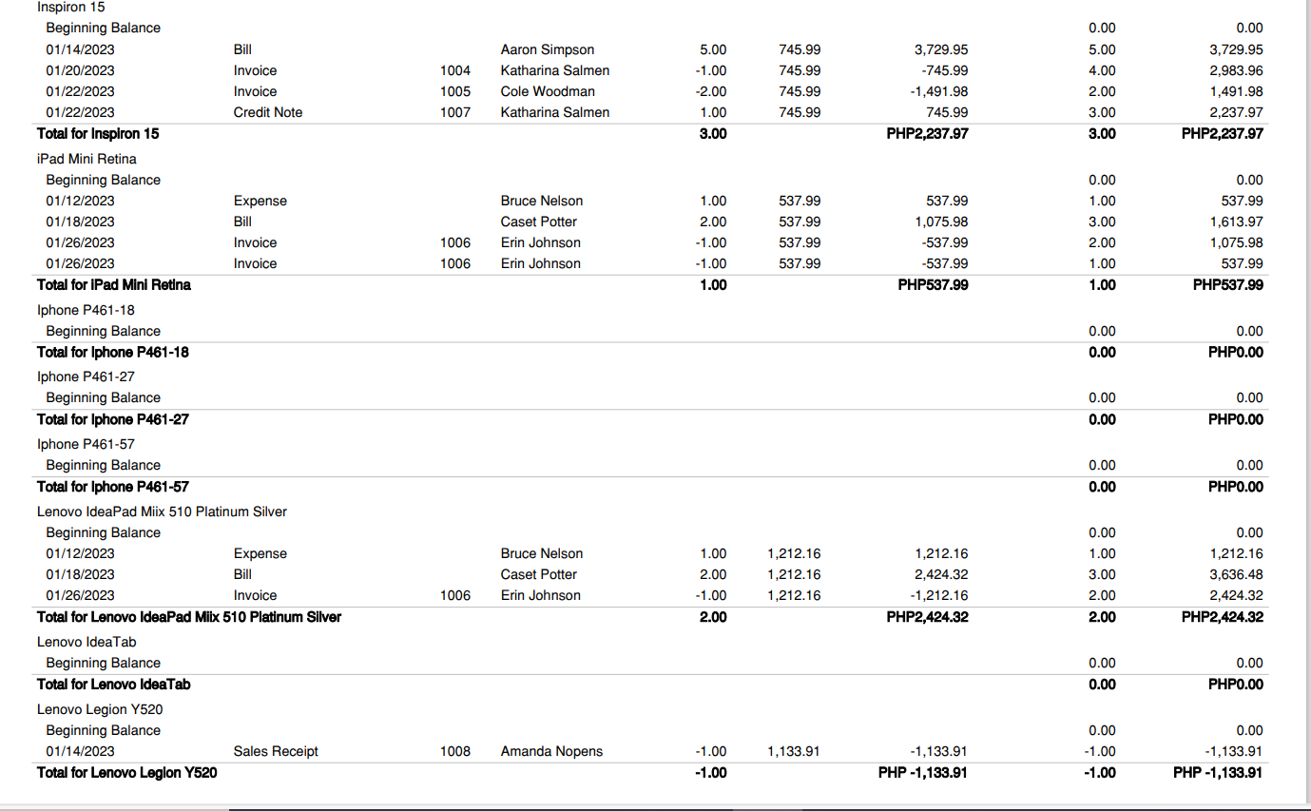Open Amanda Nopens' Sales Receipt 1008
1311x811 pixels.
(x=276, y=751)
